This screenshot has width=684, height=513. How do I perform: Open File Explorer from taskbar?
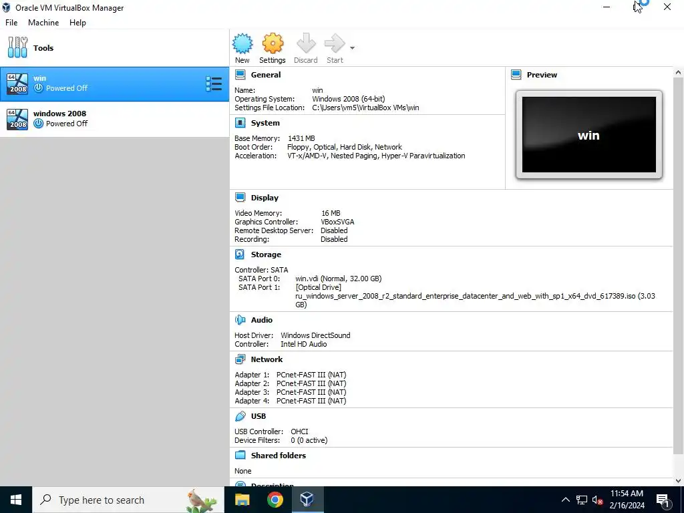(x=242, y=500)
